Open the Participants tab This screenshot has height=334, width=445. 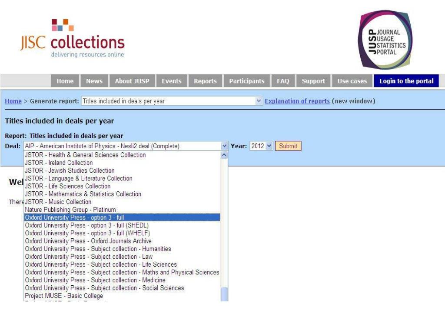(x=247, y=81)
